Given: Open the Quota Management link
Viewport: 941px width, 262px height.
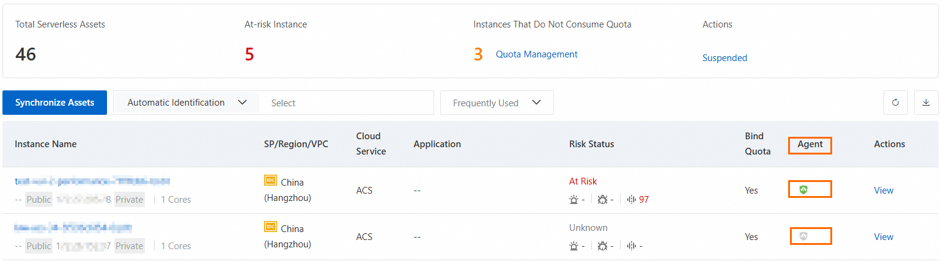Looking at the screenshot, I should 536,54.
